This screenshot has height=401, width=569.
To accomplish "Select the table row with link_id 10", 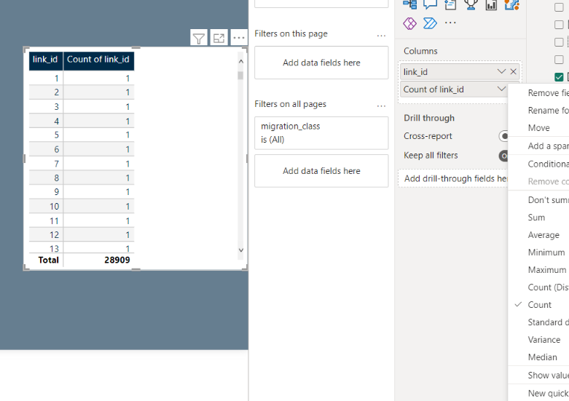I will coord(82,206).
